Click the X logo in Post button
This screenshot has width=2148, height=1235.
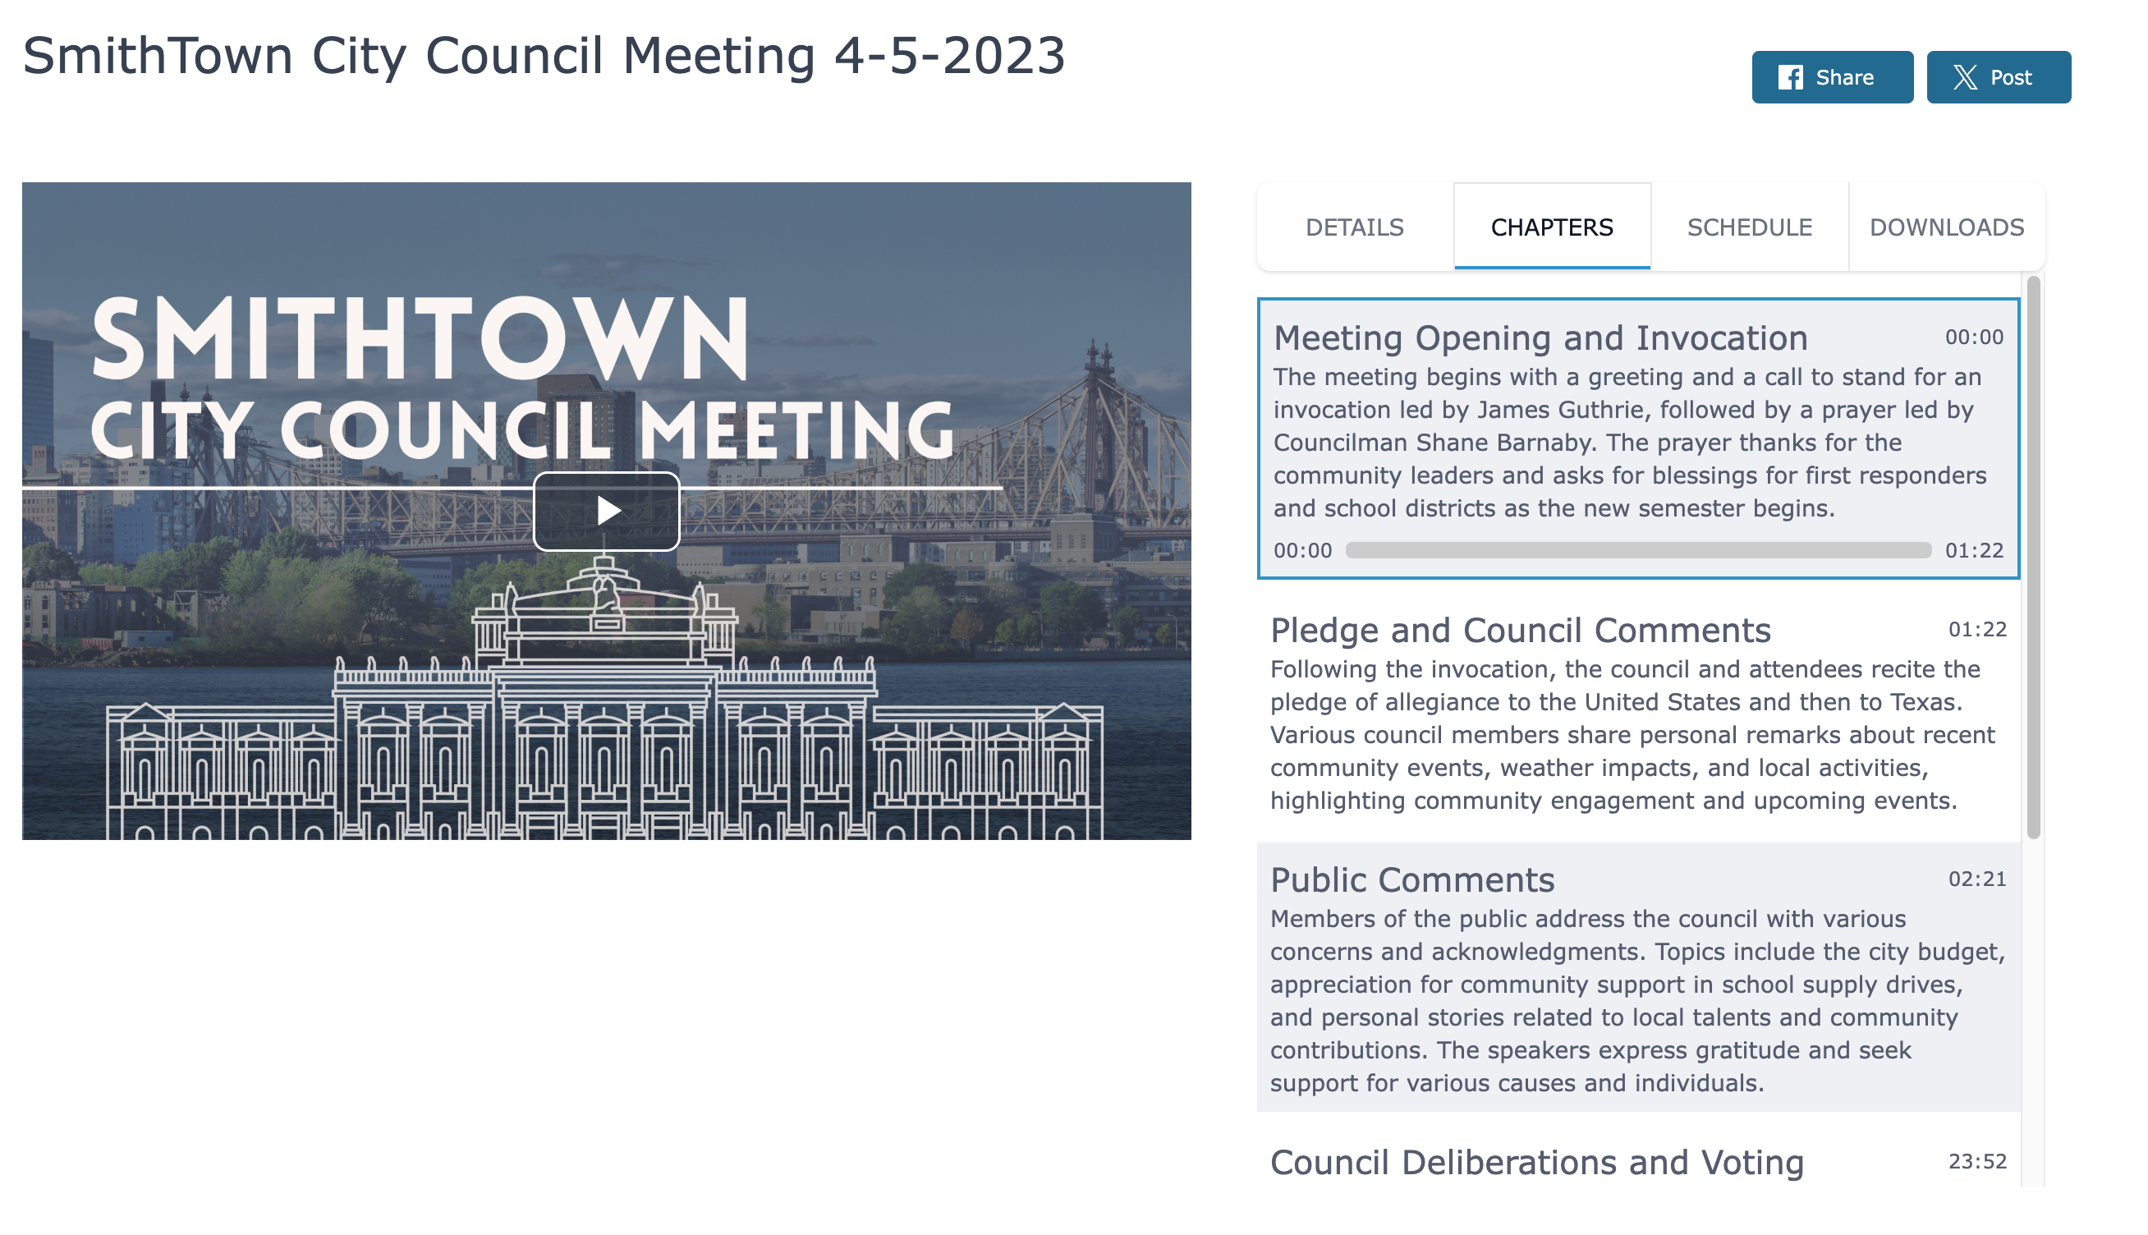[1964, 77]
